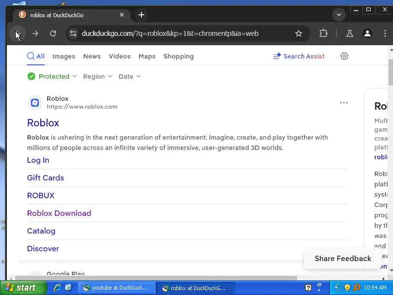Select the All search tab
This screenshot has height=295, width=393.
[36, 56]
